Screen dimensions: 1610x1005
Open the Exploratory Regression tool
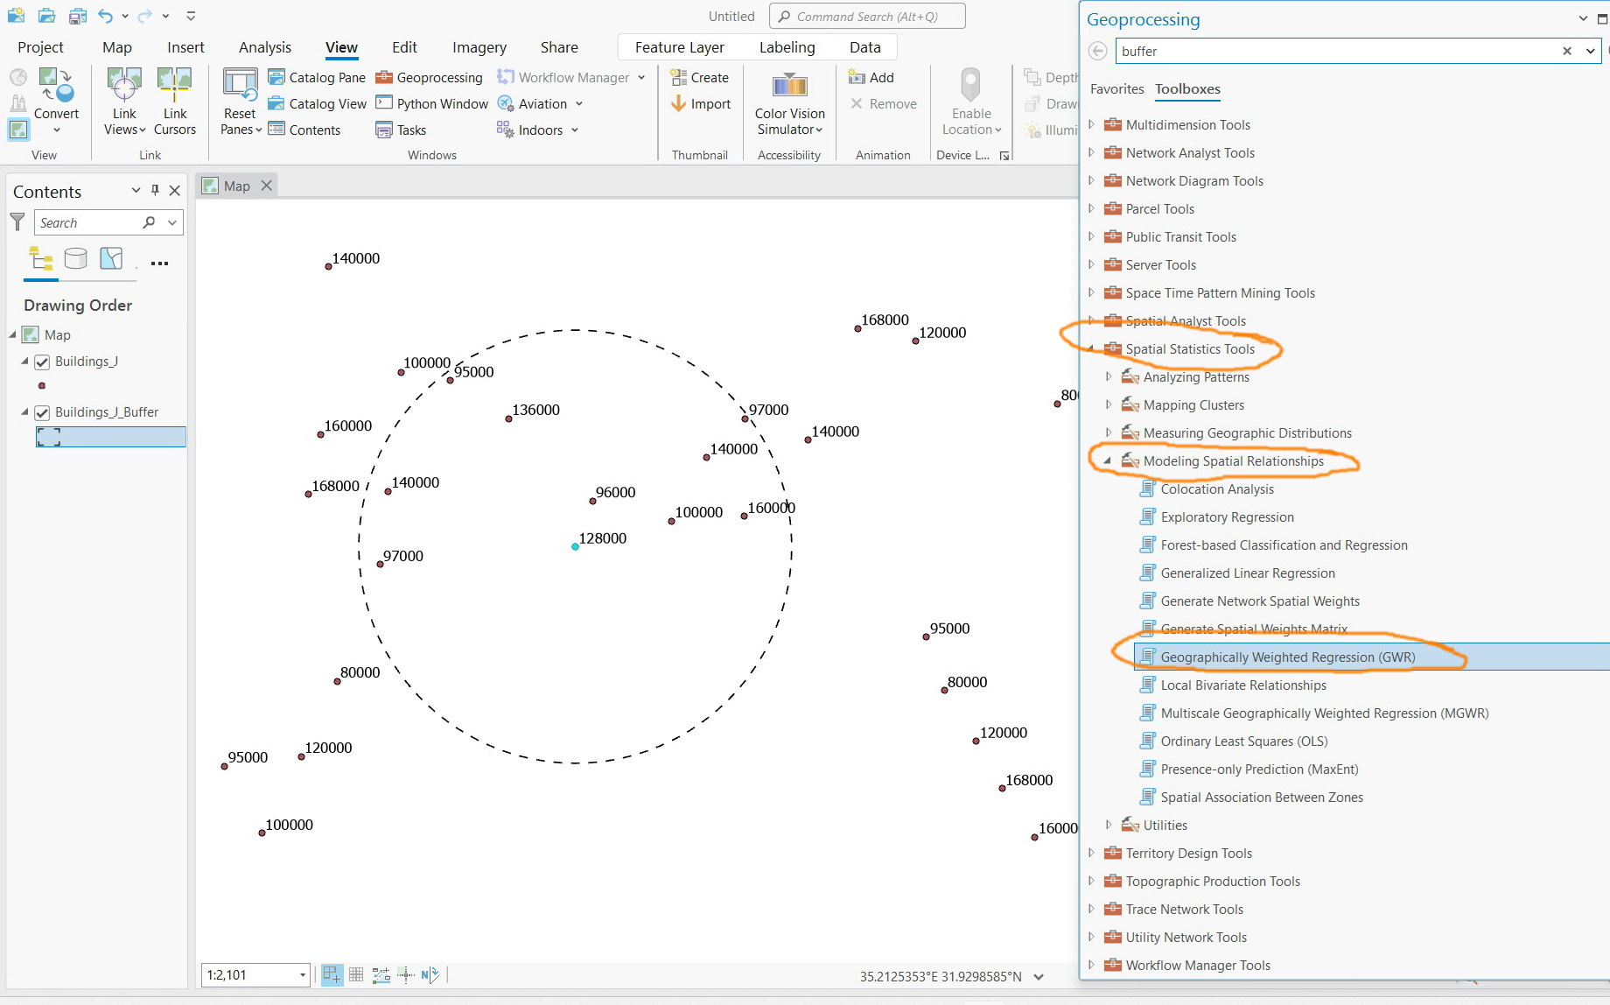(x=1227, y=517)
